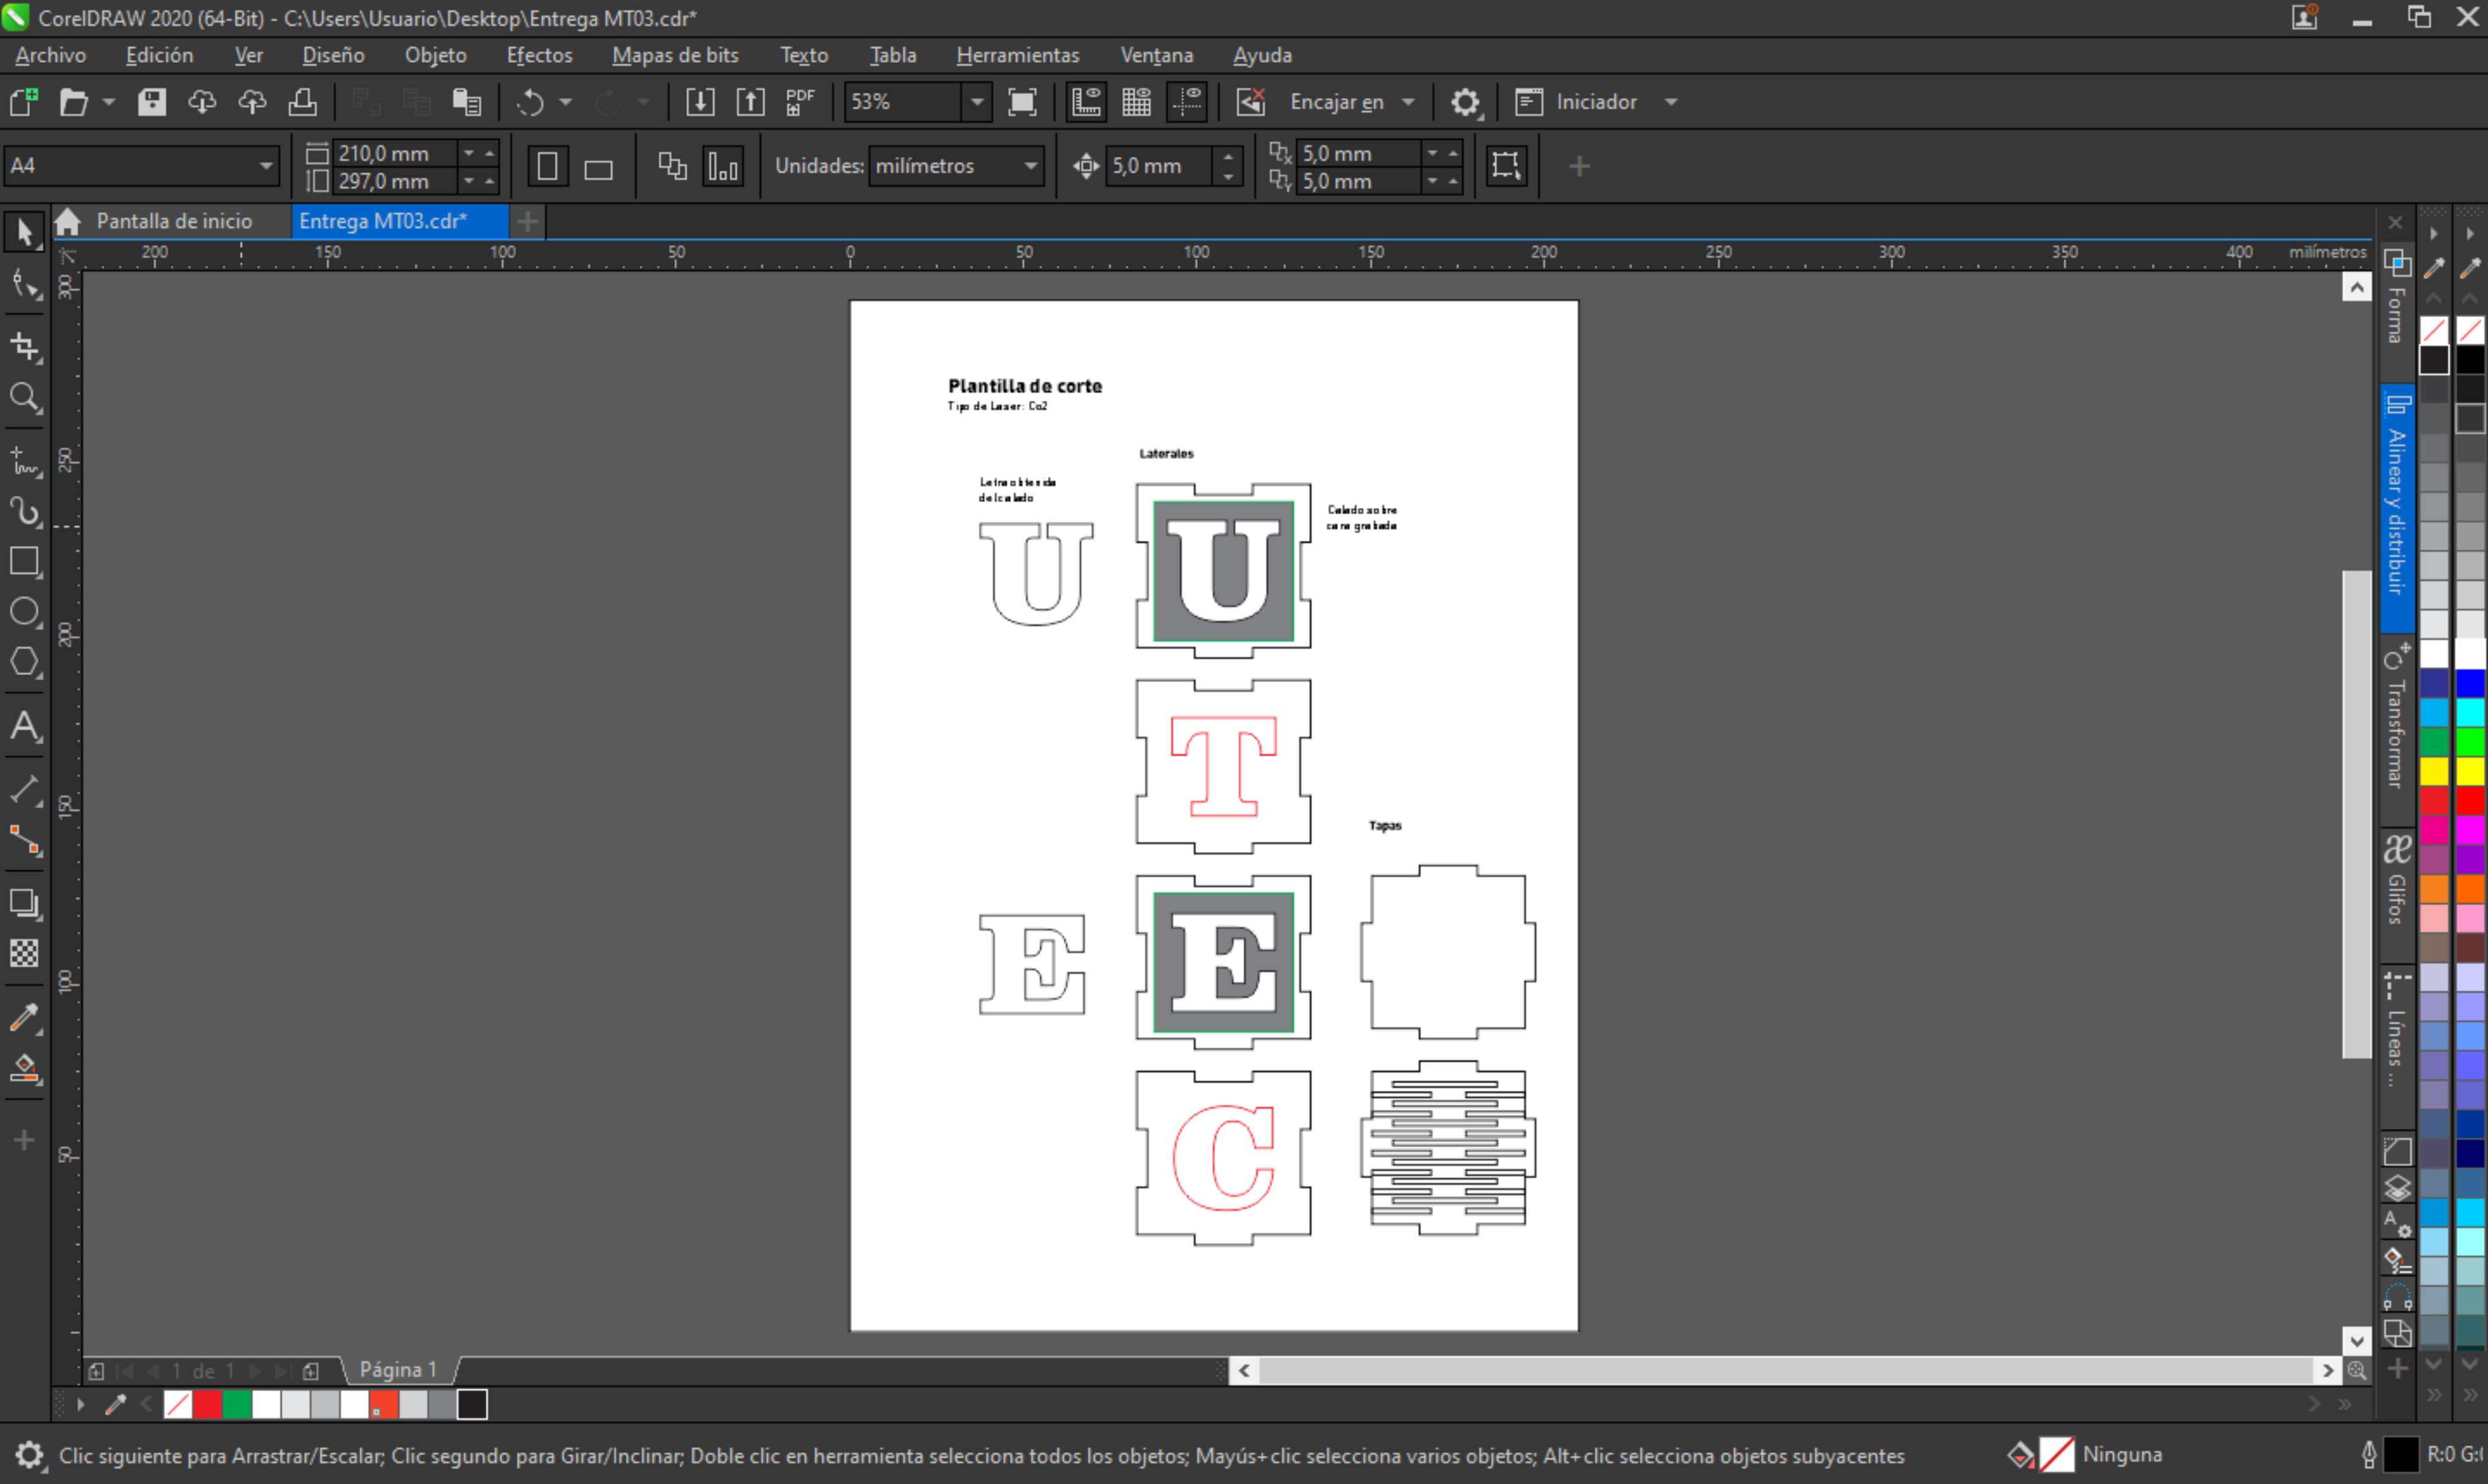Select the Crop tool

24,346
